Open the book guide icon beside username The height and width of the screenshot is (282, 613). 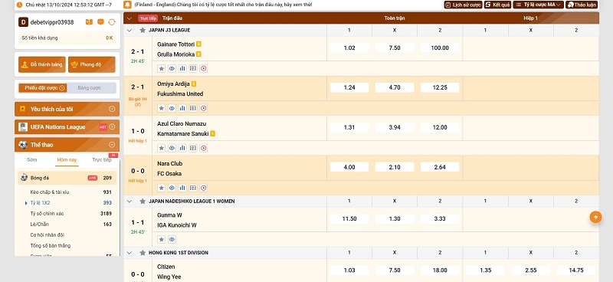pyautogui.click(x=89, y=22)
